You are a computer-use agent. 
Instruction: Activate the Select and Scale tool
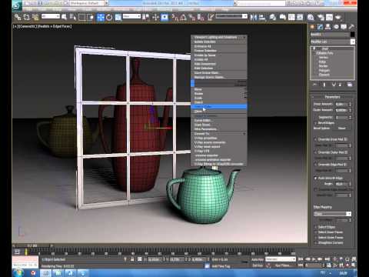[118, 17]
